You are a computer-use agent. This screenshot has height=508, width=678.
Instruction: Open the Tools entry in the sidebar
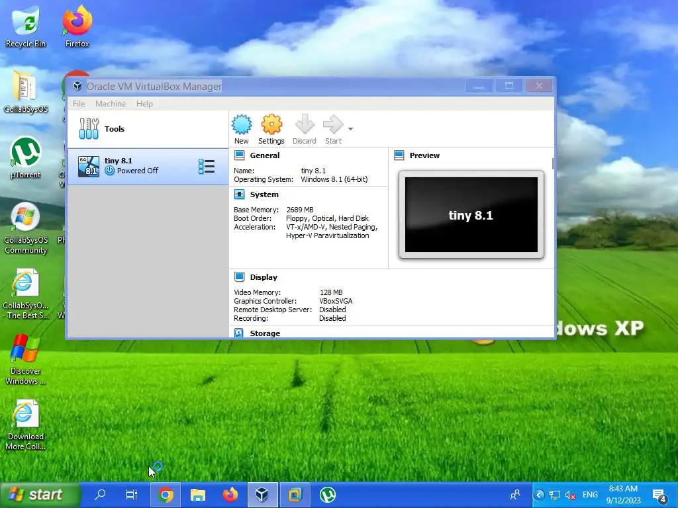click(x=148, y=129)
